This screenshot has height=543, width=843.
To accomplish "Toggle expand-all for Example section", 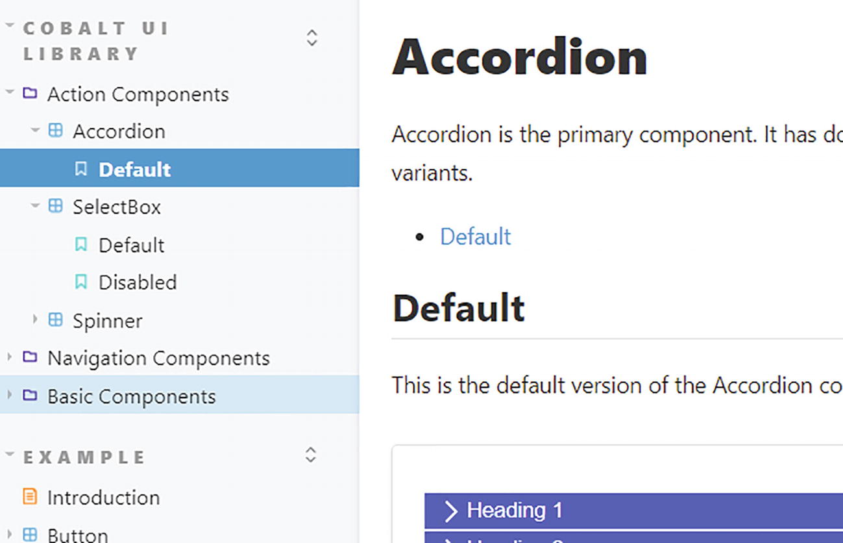I will click(x=311, y=455).
